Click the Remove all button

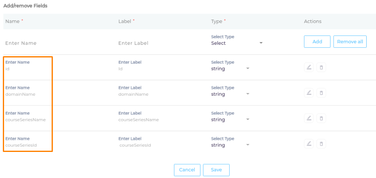click(350, 42)
